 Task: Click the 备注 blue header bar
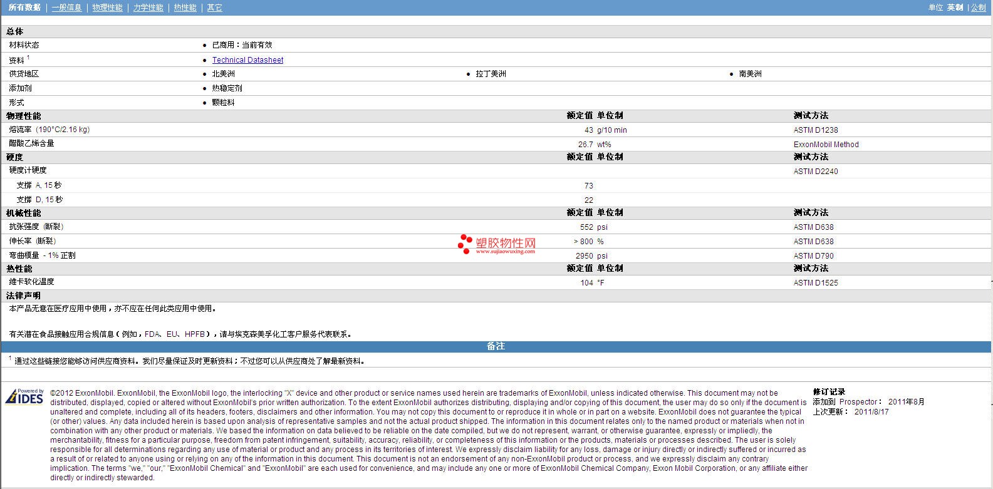coord(496,346)
